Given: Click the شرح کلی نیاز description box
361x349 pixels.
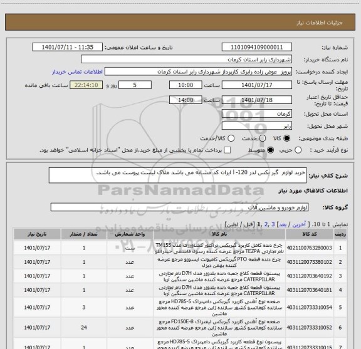Looking at the screenshot, I should 177,175.
